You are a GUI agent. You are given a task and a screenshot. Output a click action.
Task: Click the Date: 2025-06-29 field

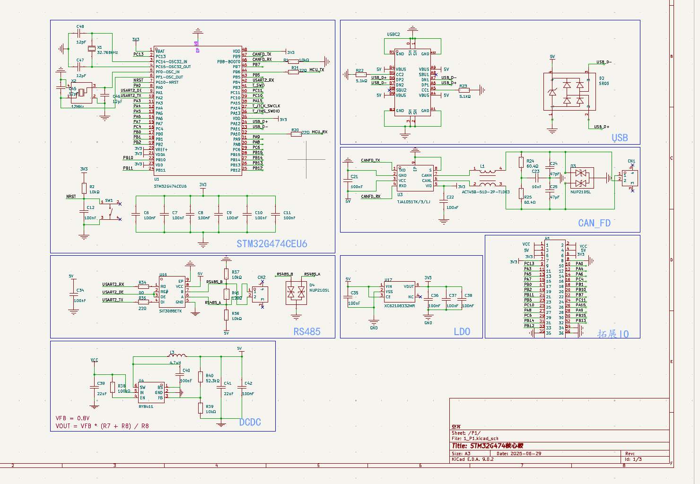(518, 453)
